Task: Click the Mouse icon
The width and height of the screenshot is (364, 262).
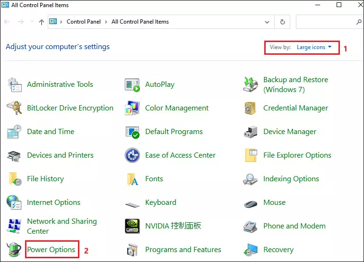Action: 251,204
